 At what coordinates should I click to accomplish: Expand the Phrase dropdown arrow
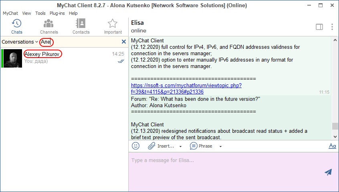pyautogui.click(x=220, y=146)
